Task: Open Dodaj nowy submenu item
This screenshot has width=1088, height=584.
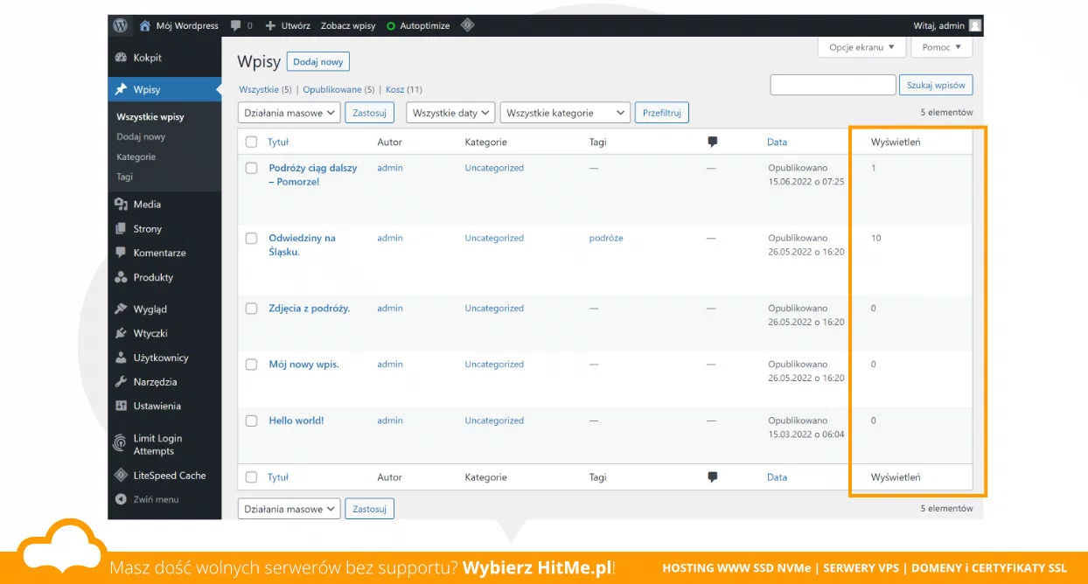Action: 141,136
